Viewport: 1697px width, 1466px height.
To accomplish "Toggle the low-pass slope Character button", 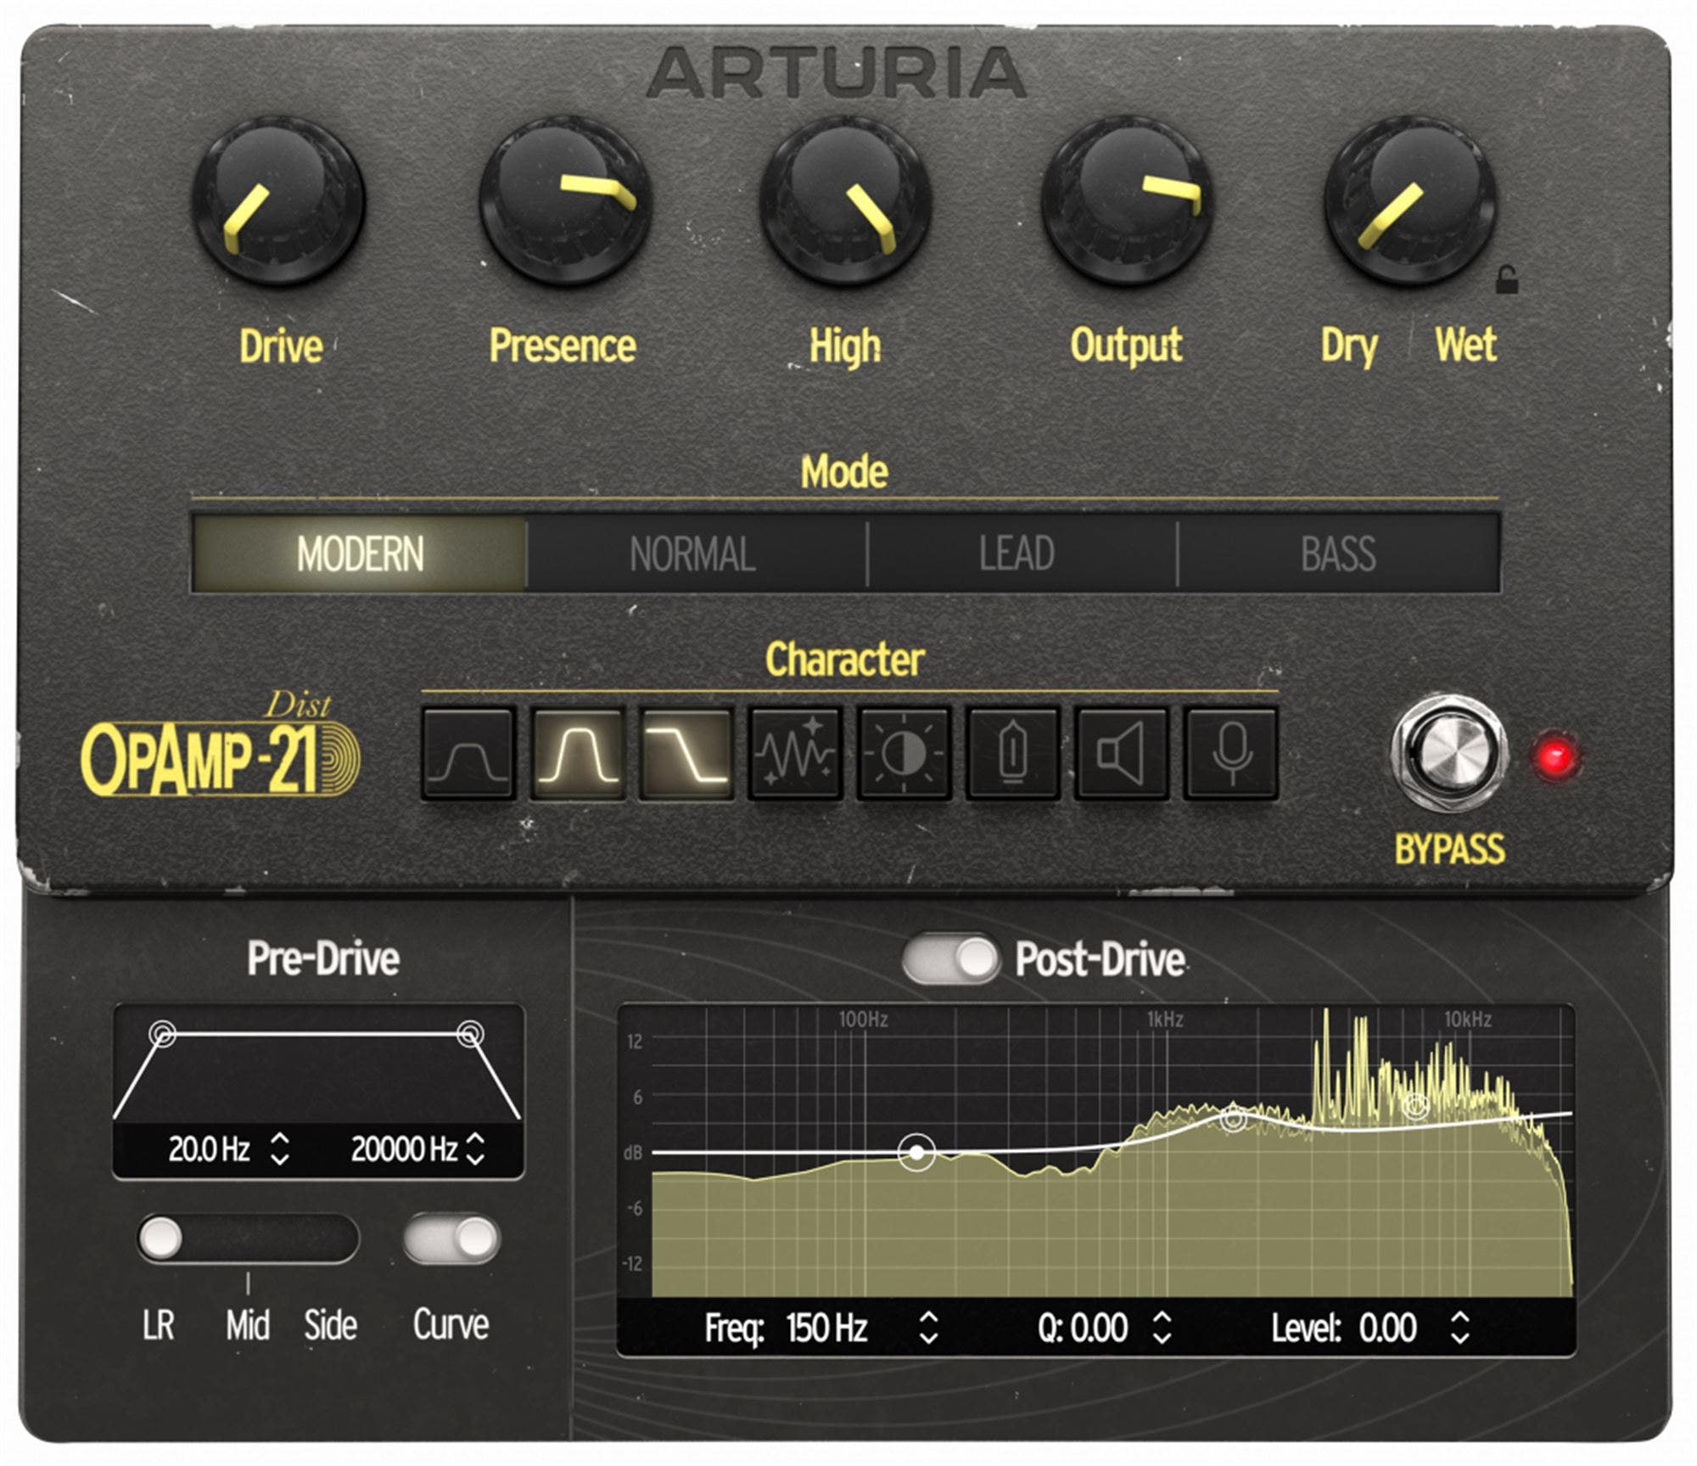I will [686, 753].
